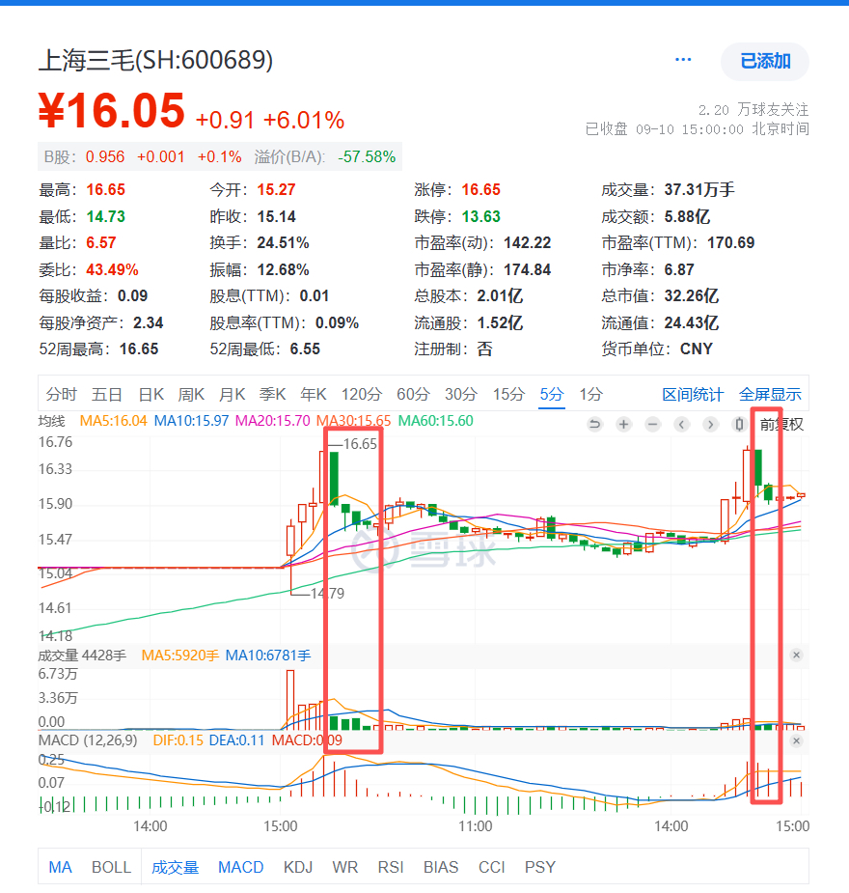Select the 60分 period tab
The width and height of the screenshot is (849, 893).
click(x=413, y=394)
